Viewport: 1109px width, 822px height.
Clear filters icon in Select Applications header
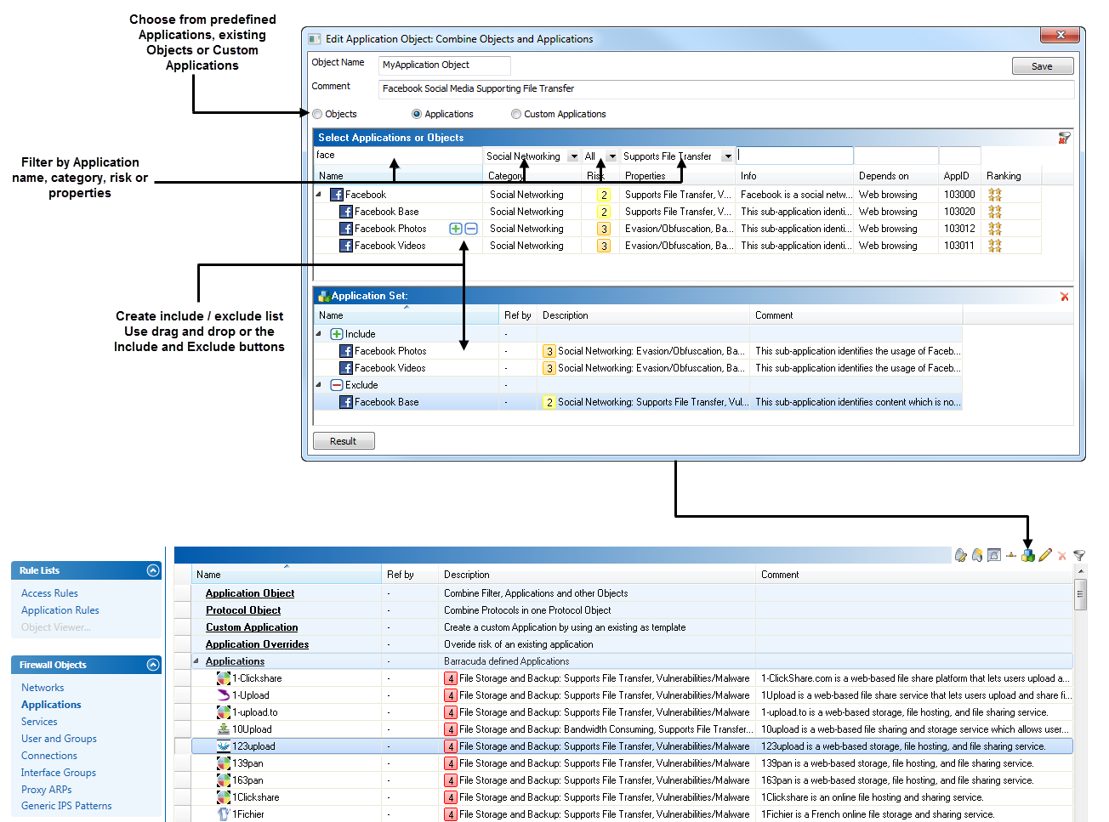(1064, 138)
